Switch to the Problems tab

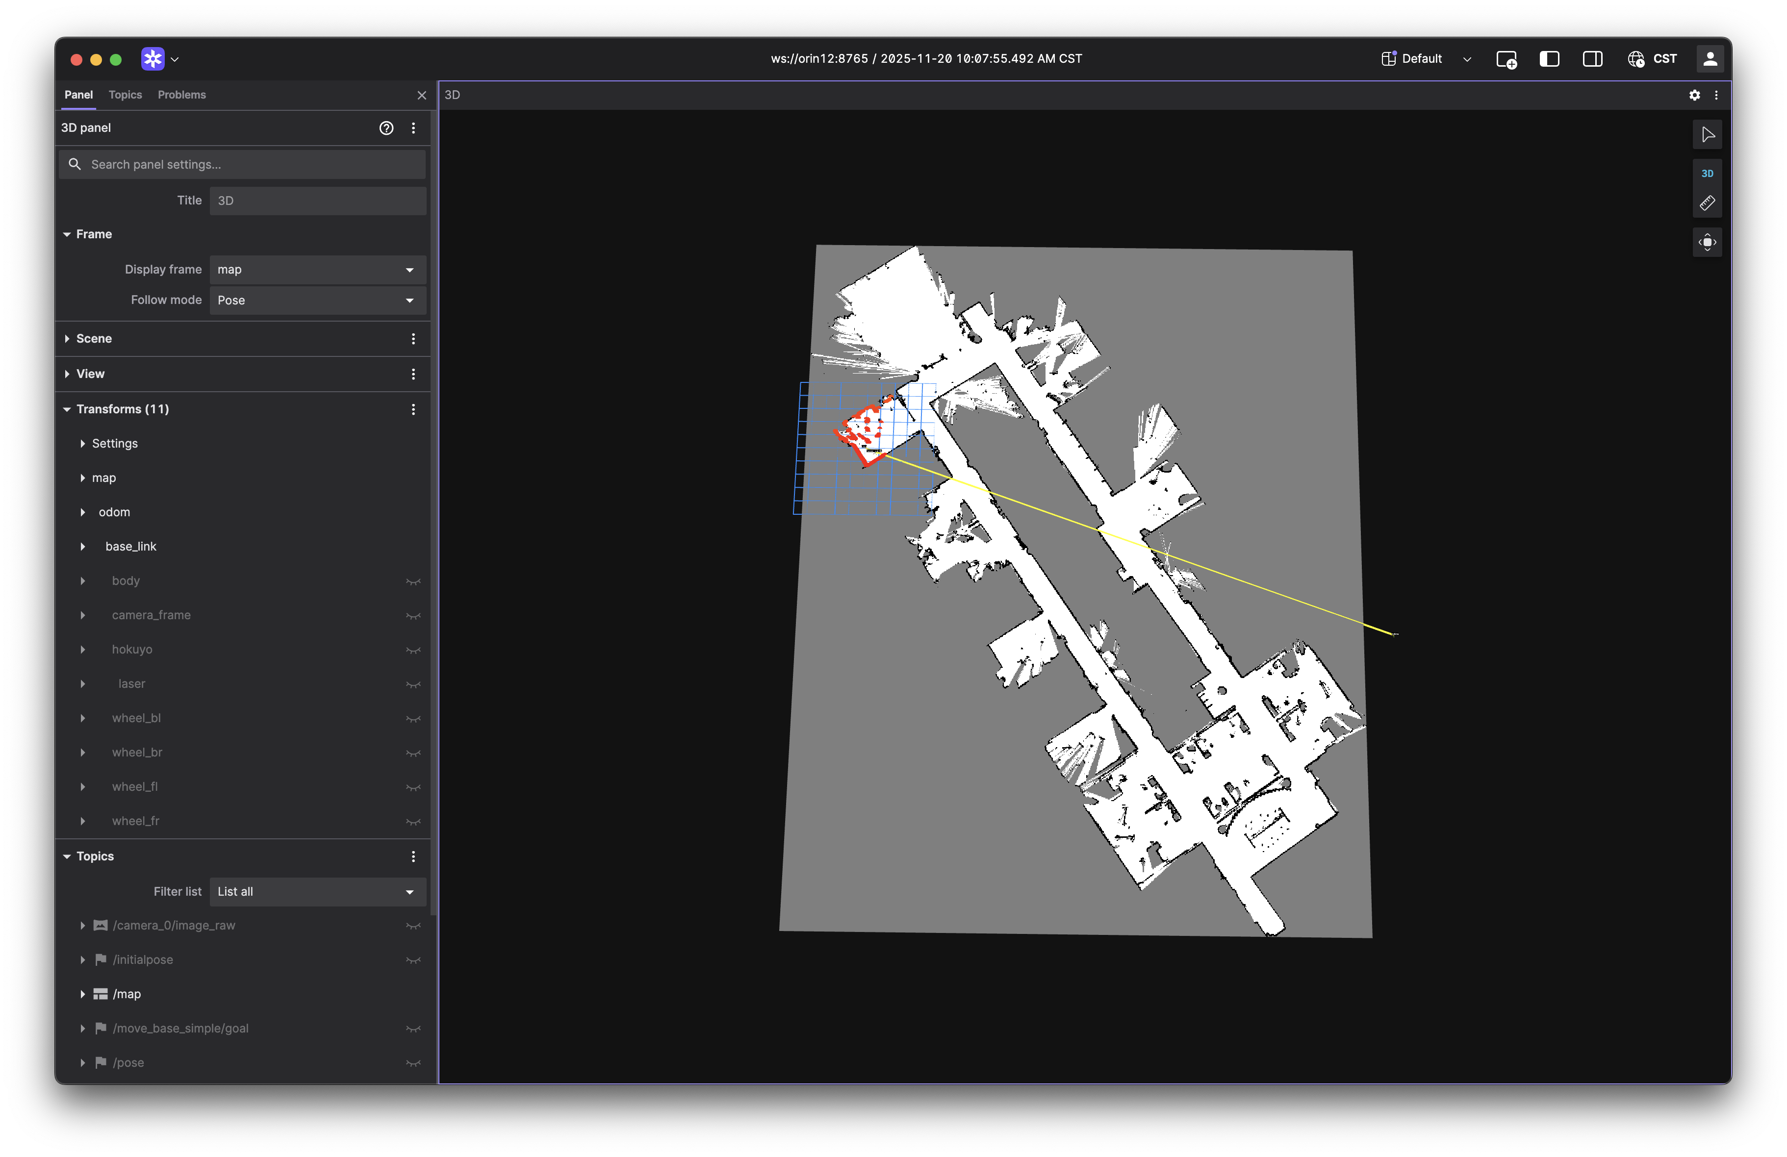pos(182,95)
